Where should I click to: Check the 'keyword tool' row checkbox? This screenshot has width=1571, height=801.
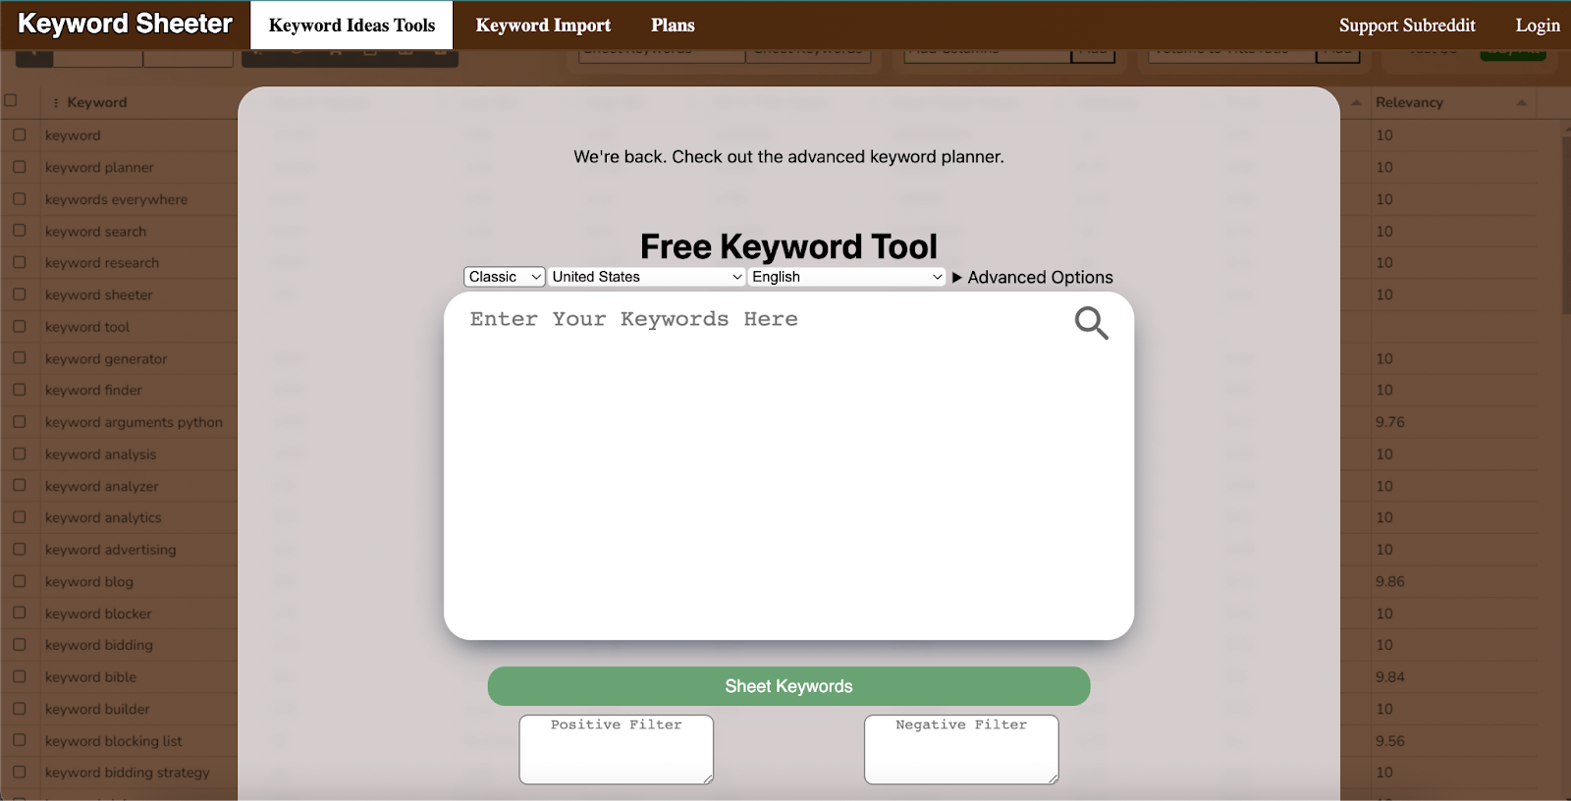pyautogui.click(x=20, y=326)
